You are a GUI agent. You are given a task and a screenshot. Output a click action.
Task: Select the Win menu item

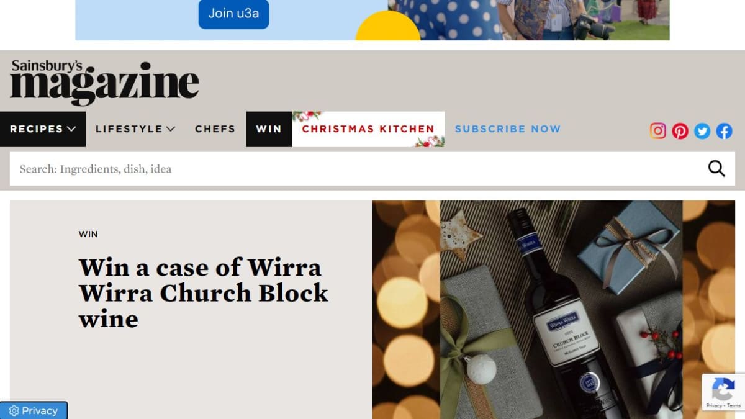tap(269, 129)
